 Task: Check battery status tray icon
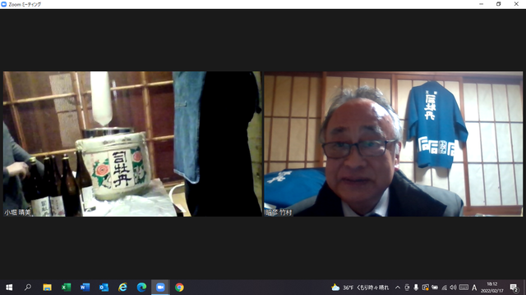pos(435,288)
